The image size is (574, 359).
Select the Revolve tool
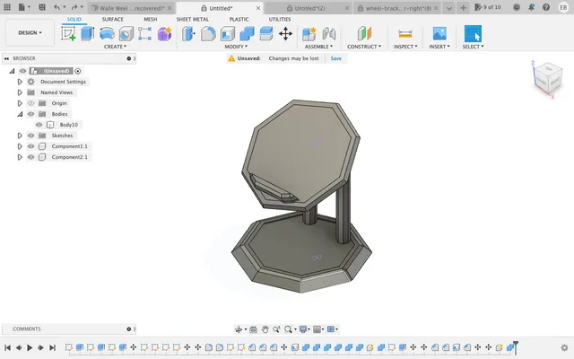(x=107, y=34)
